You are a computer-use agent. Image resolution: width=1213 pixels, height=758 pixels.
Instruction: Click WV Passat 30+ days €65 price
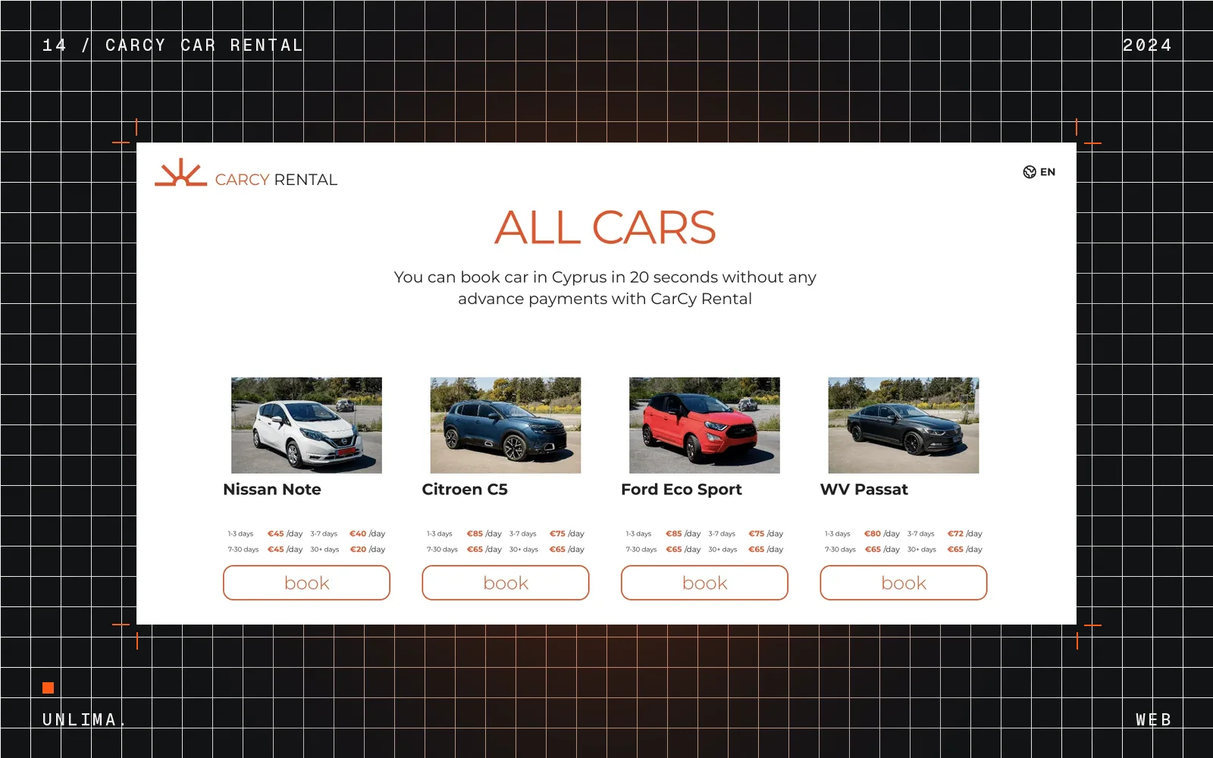[964, 550]
